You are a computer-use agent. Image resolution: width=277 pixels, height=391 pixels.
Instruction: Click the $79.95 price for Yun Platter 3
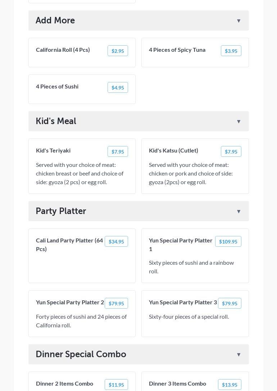tap(230, 304)
